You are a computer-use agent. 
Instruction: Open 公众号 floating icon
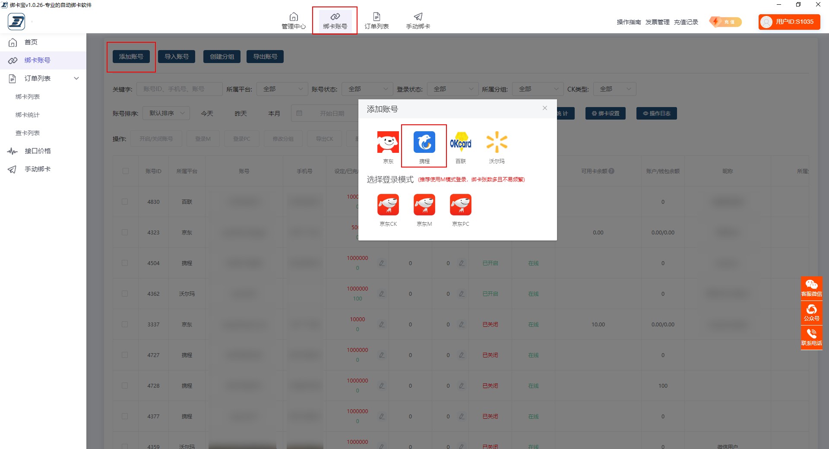[x=812, y=313]
